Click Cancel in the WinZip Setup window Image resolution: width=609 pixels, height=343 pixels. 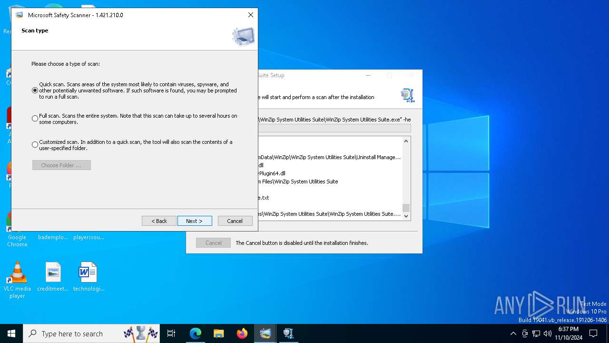tap(213, 243)
